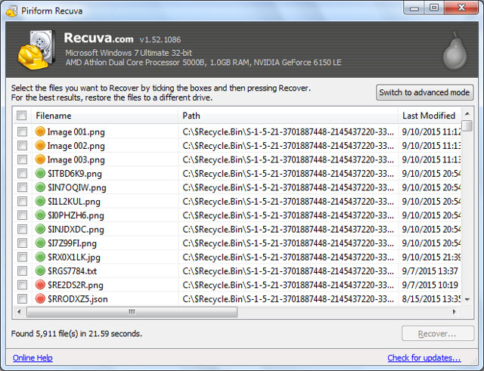The width and height of the screenshot is (484, 371).
Task: Sort the list by Filename column
Action: [53, 116]
